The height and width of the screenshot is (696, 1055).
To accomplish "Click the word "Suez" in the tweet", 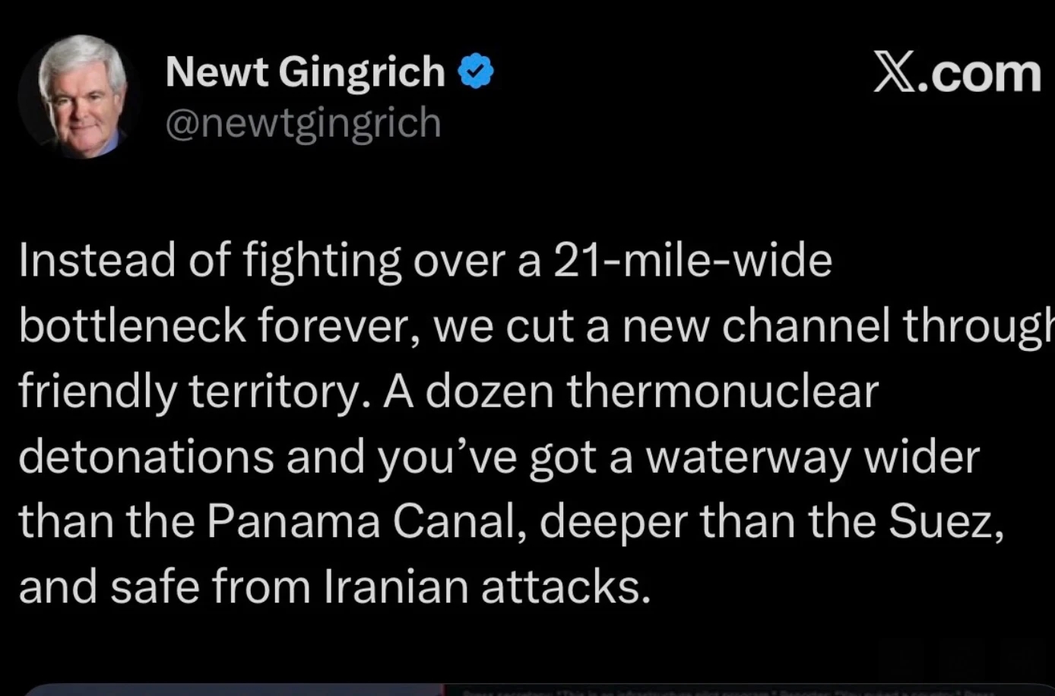I will point(943,523).
